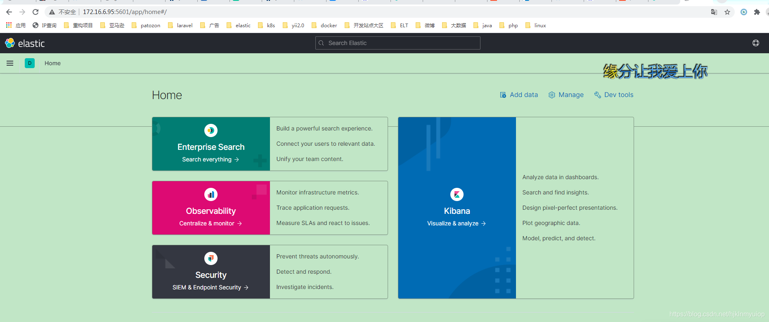Click the translate page icon in the address bar
The width and height of the screenshot is (769, 322).
click(x=714, y=12)
